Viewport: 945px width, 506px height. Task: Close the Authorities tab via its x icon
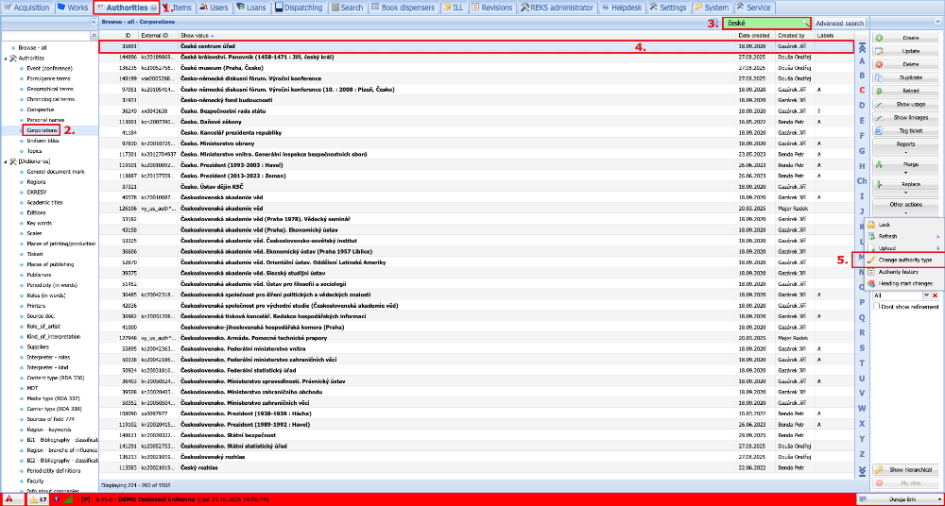[153, 8]
